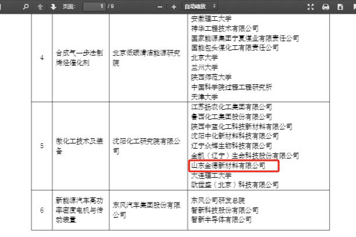The image size is (356, 237).
Task: Open the 自动缩放 zoom dropdown
Action: point(200,6)
